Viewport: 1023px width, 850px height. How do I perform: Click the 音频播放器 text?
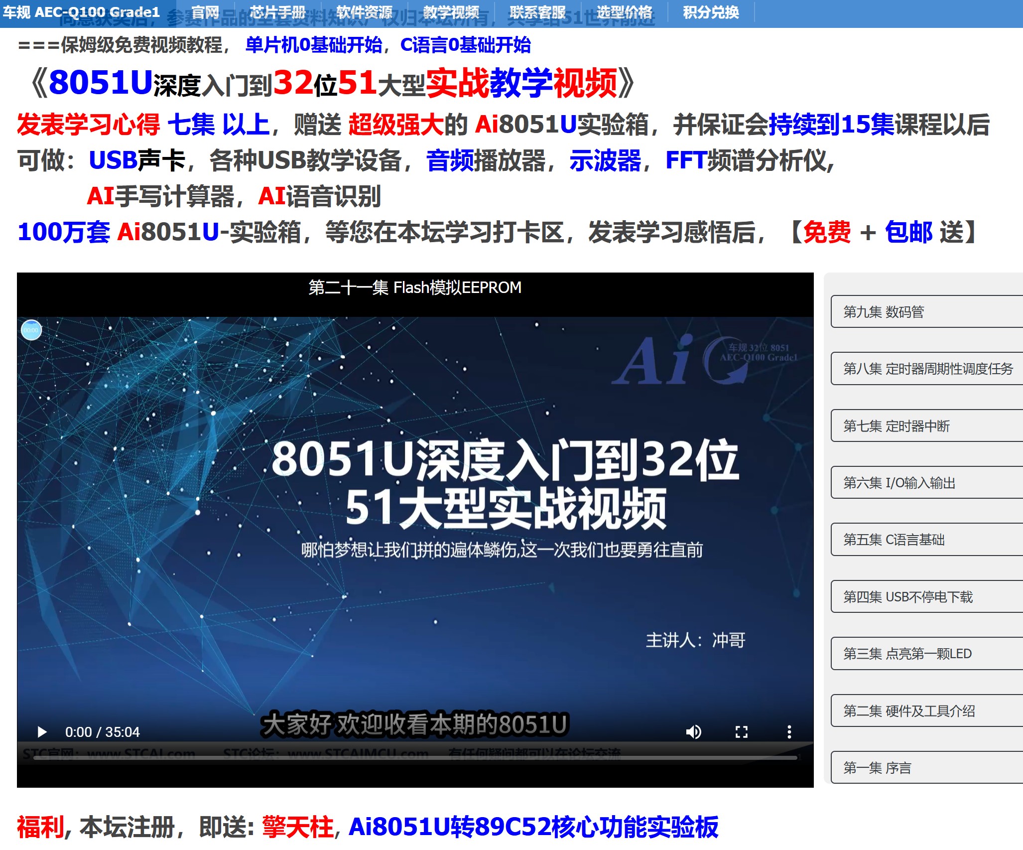(486, 160)
